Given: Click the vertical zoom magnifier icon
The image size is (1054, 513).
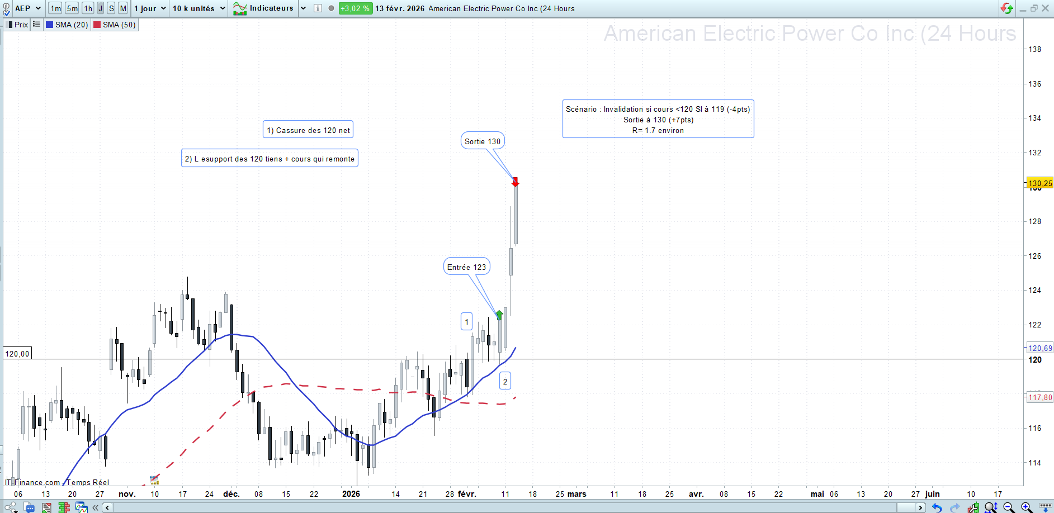Looking at the screenshot, I should (x=991, y=507).
